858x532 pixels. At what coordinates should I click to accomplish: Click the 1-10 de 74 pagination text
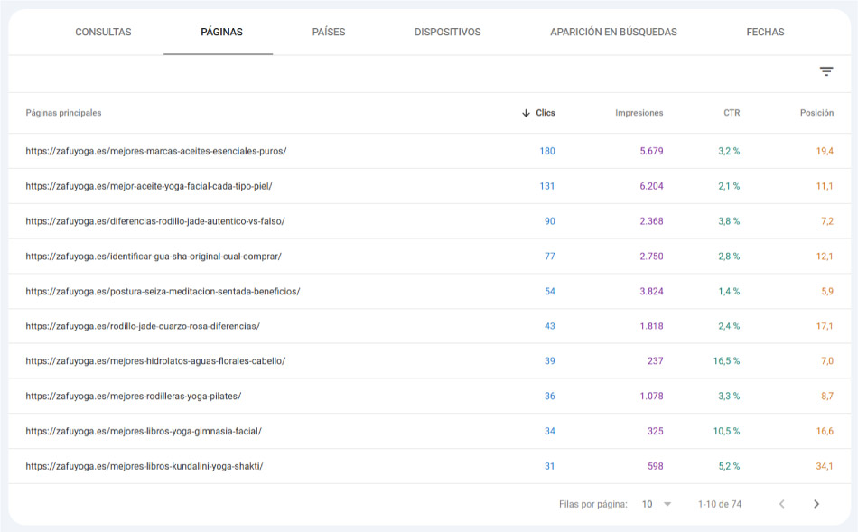tap(720, 504)
